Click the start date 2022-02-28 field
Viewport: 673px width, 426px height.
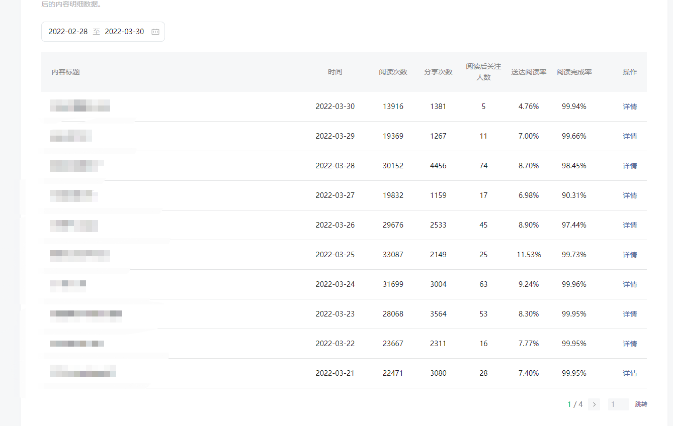click(x=68, y=32)
